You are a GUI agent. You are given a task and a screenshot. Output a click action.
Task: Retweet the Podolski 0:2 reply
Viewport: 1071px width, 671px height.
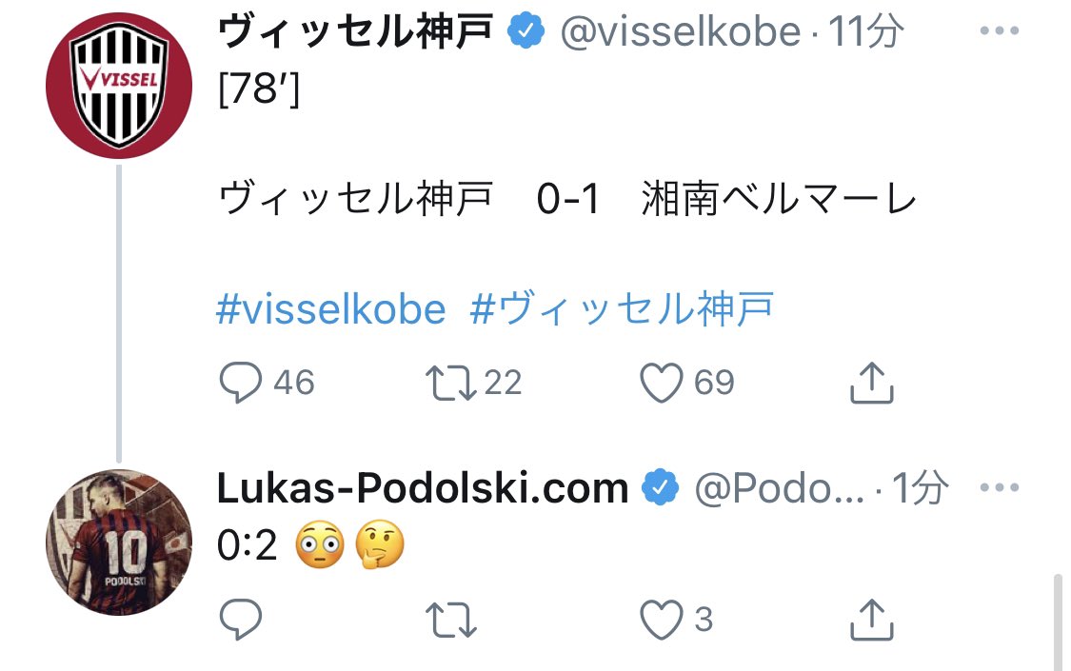tap(450, 620)
